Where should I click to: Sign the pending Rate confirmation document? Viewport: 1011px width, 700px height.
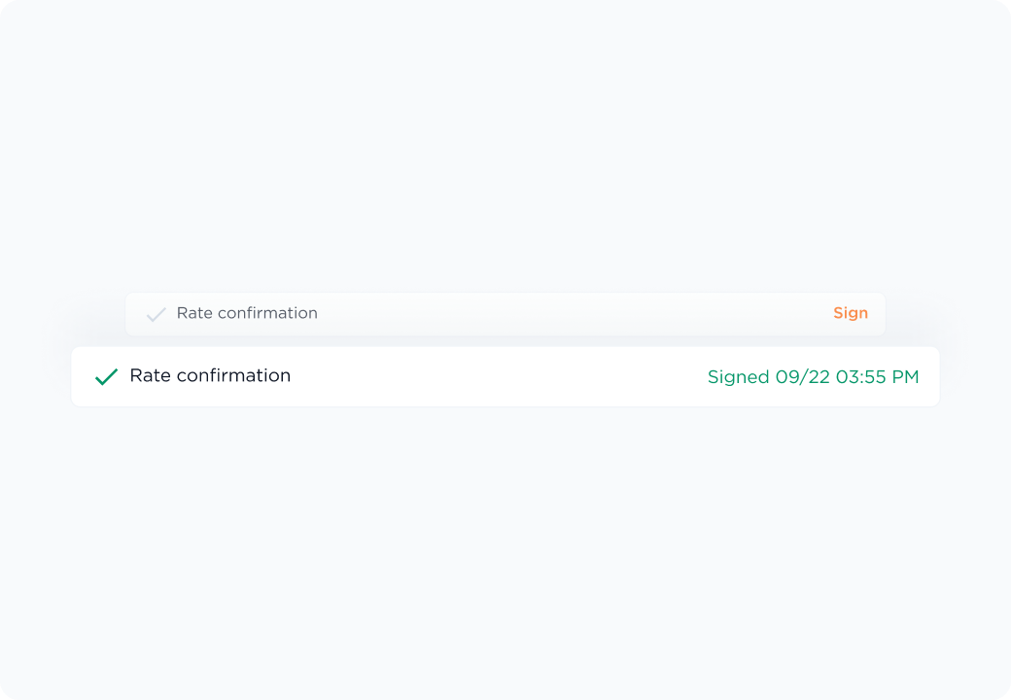click(x=850, y=313)
